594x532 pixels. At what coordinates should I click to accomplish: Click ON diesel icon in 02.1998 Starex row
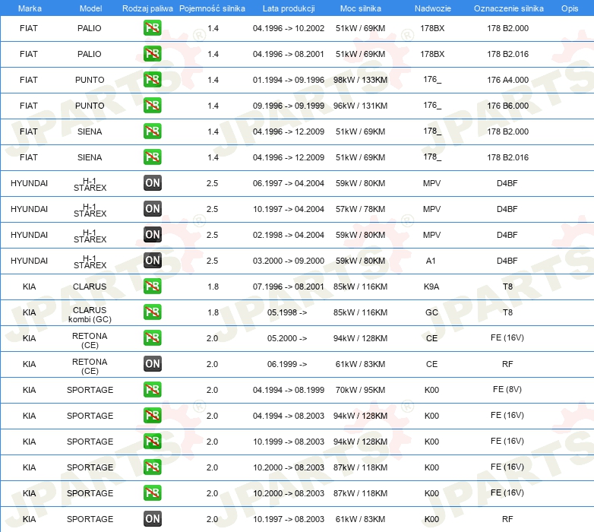[x=152, y=235]
